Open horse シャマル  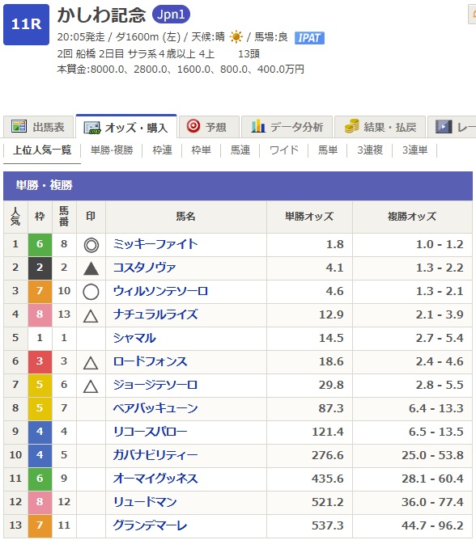pos(134,338)
